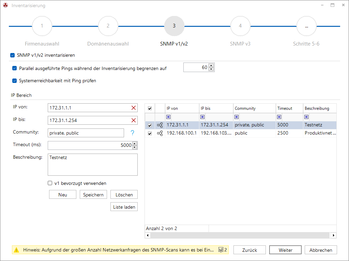The width and height of the screenshot is (349, 261).
Task: Sort by Beschreibung column header
Action: pos(320,108)
